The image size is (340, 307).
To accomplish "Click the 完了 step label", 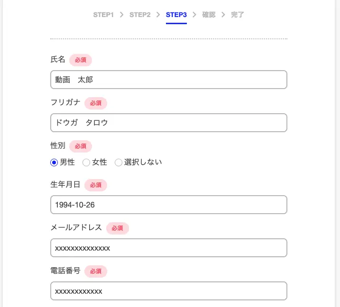I will tap(238, 15).
